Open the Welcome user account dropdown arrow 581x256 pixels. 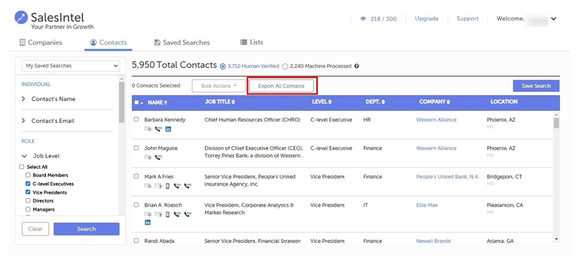click(x=553, y=18)
